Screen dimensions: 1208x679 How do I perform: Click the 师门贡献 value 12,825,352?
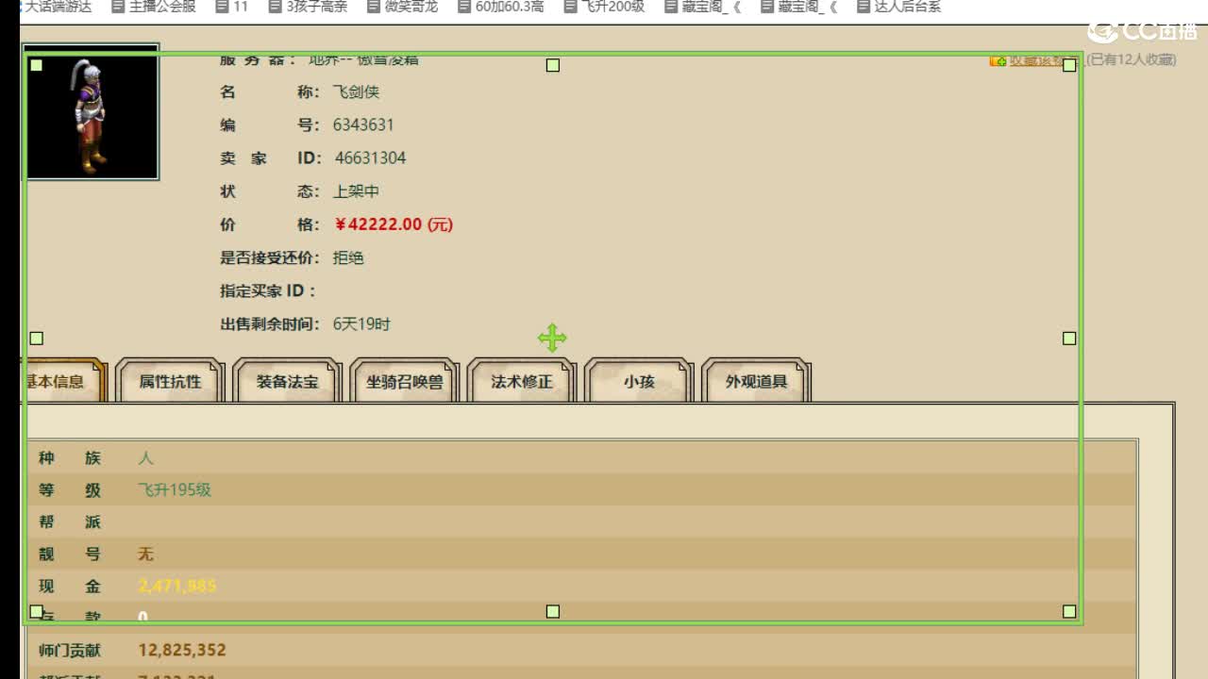tap(182, 651)
